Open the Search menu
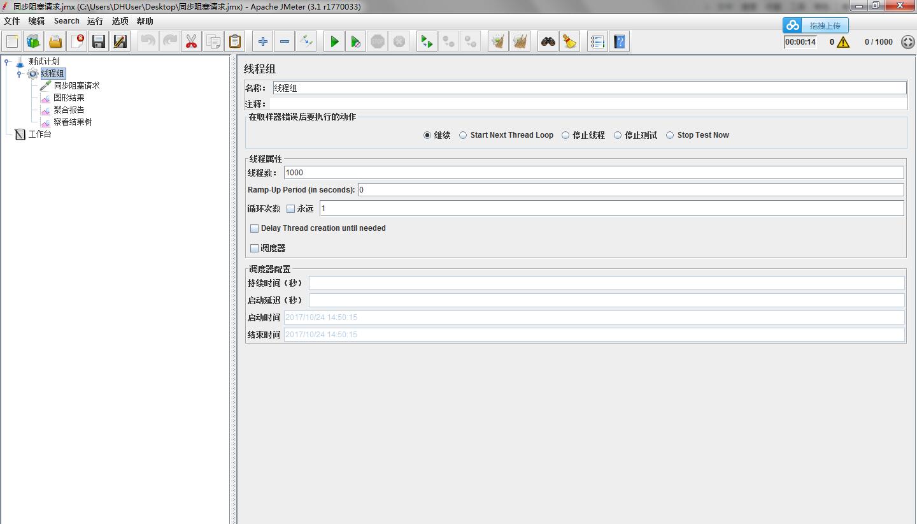The width and height of the screenshot is (917, 524). [66, 21]
